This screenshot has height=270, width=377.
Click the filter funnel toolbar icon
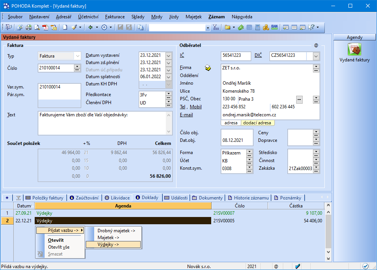(x=216, y=27)
